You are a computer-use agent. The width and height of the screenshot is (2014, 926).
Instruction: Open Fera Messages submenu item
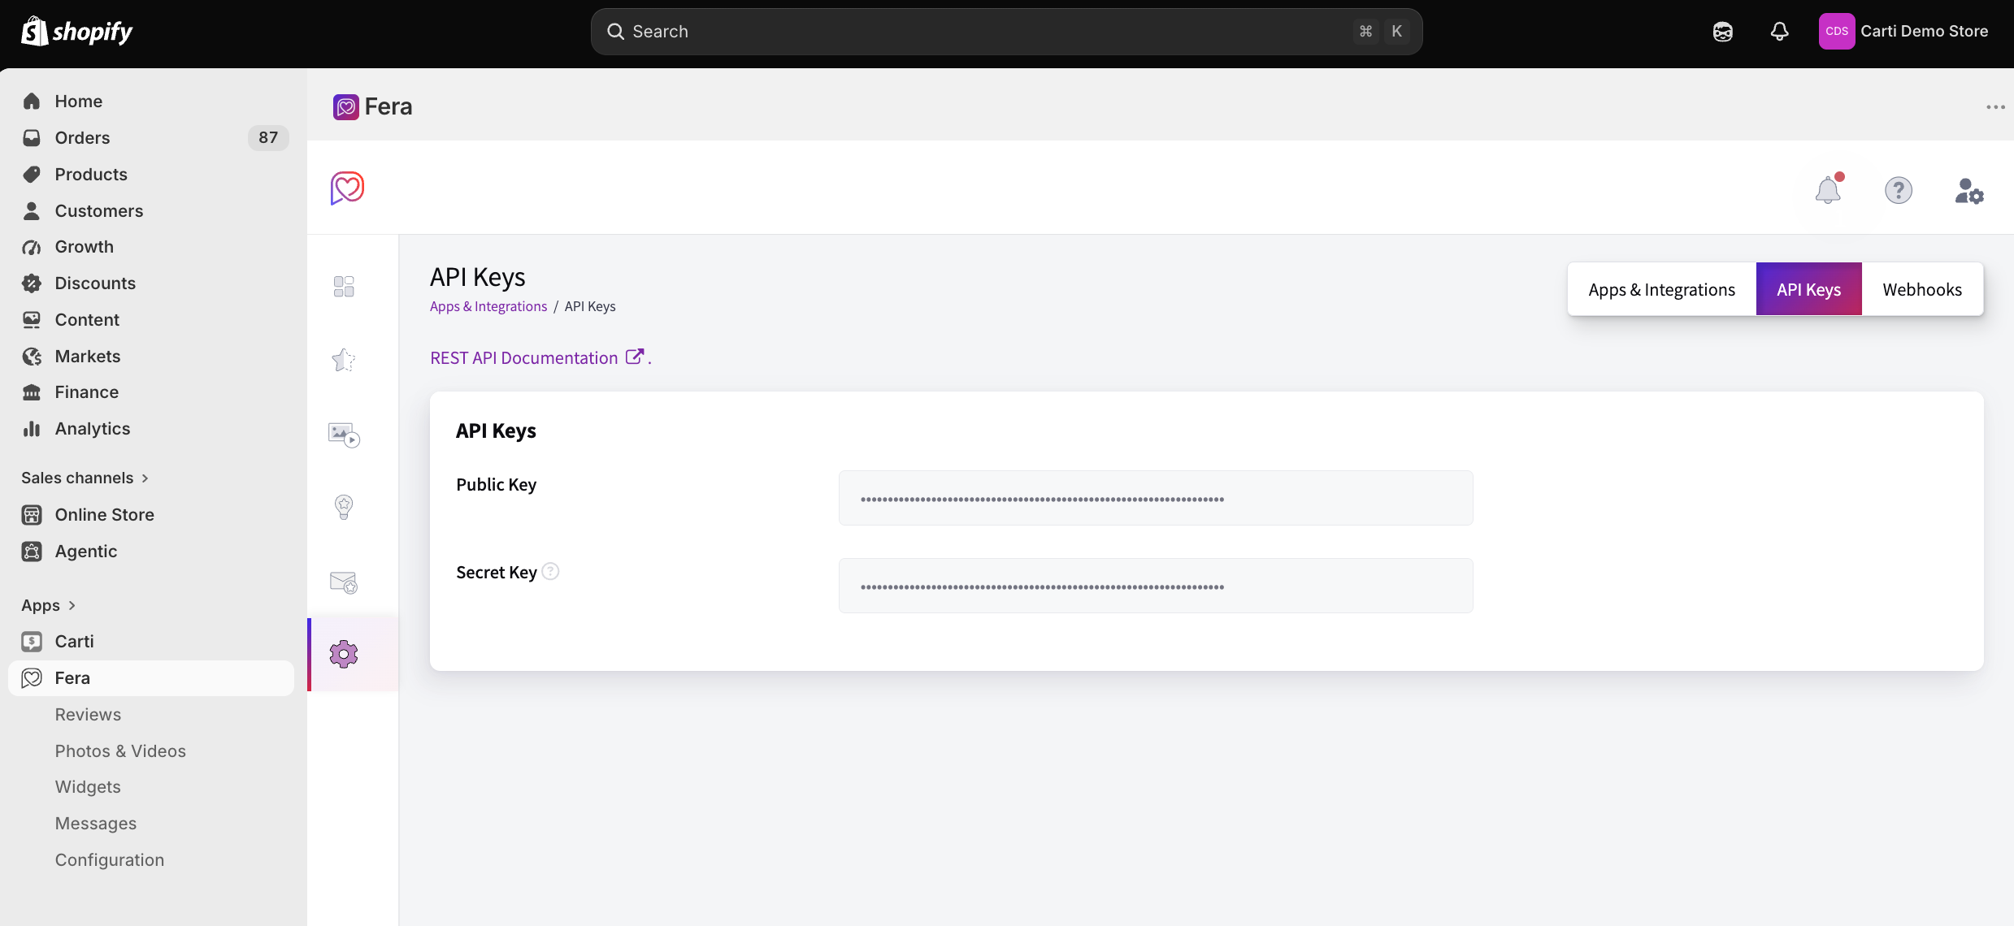96,824
